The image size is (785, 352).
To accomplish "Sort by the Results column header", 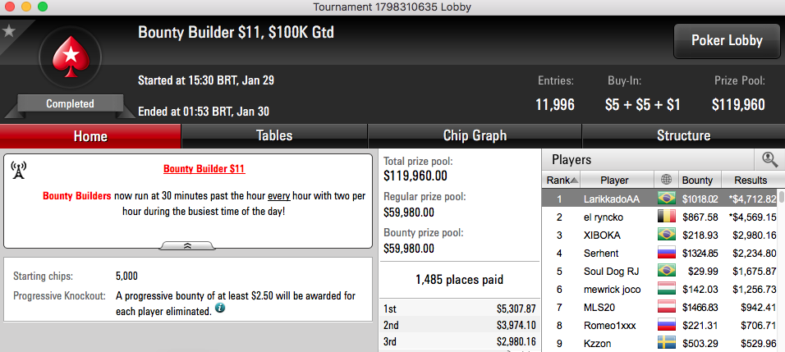I will (x=751, y=180).
